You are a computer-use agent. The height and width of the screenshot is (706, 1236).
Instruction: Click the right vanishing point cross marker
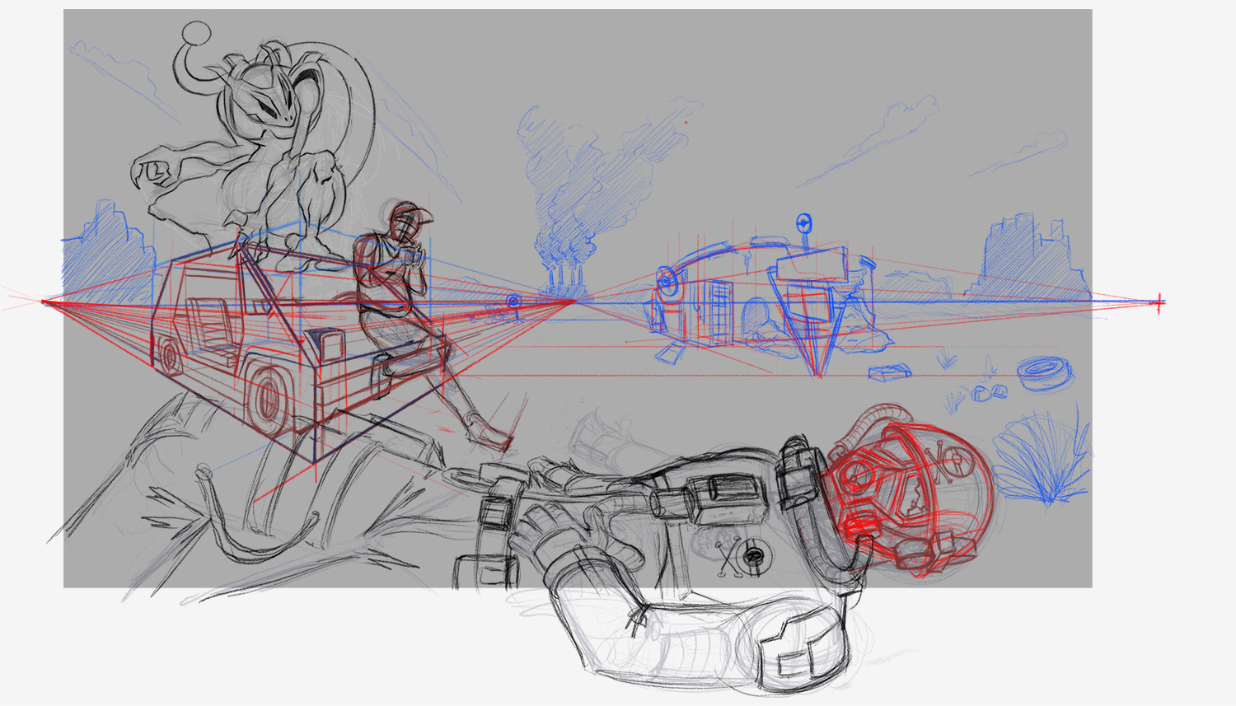[1159, 303]
